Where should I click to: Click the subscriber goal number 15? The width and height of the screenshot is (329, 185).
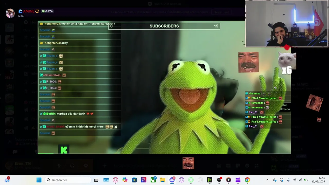(216, 26)
